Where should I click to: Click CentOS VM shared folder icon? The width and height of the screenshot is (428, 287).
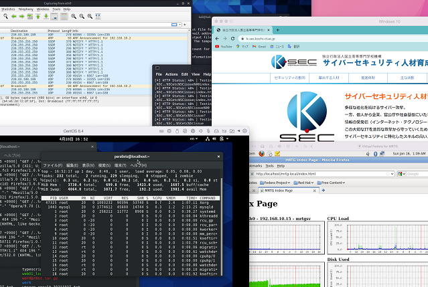(232, 131)
